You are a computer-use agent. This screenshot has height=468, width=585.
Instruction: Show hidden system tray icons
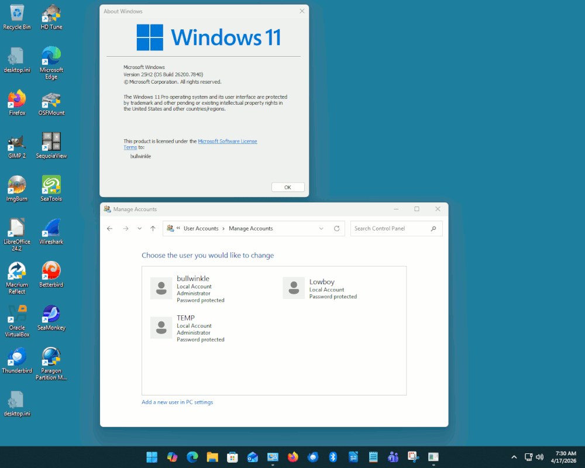(514, 457)
